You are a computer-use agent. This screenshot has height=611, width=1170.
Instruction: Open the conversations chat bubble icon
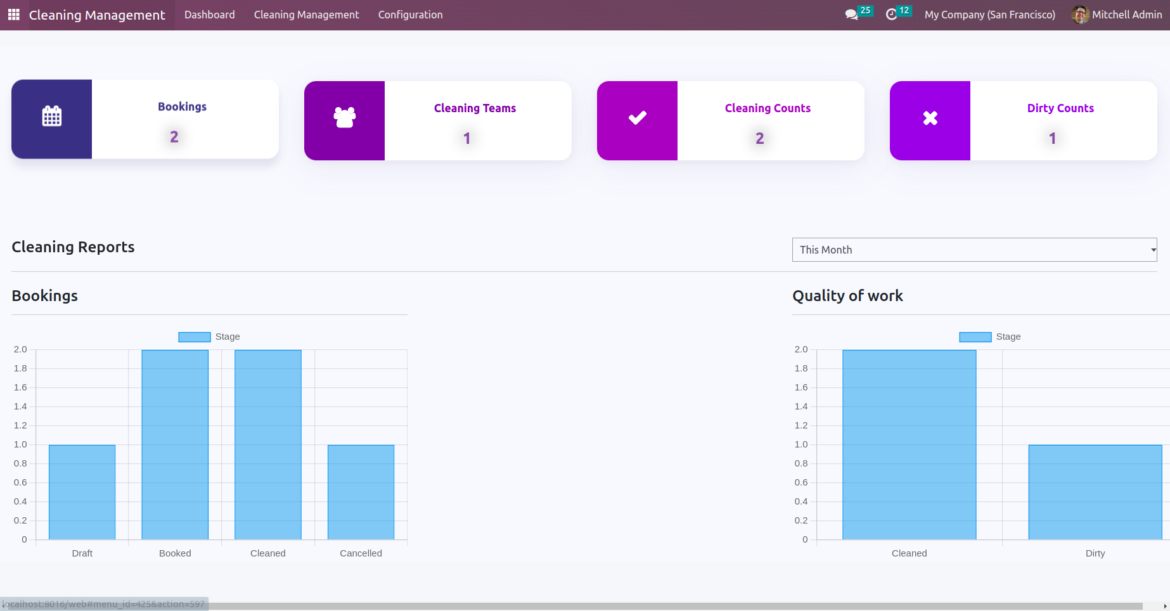[x=851, y=15]
